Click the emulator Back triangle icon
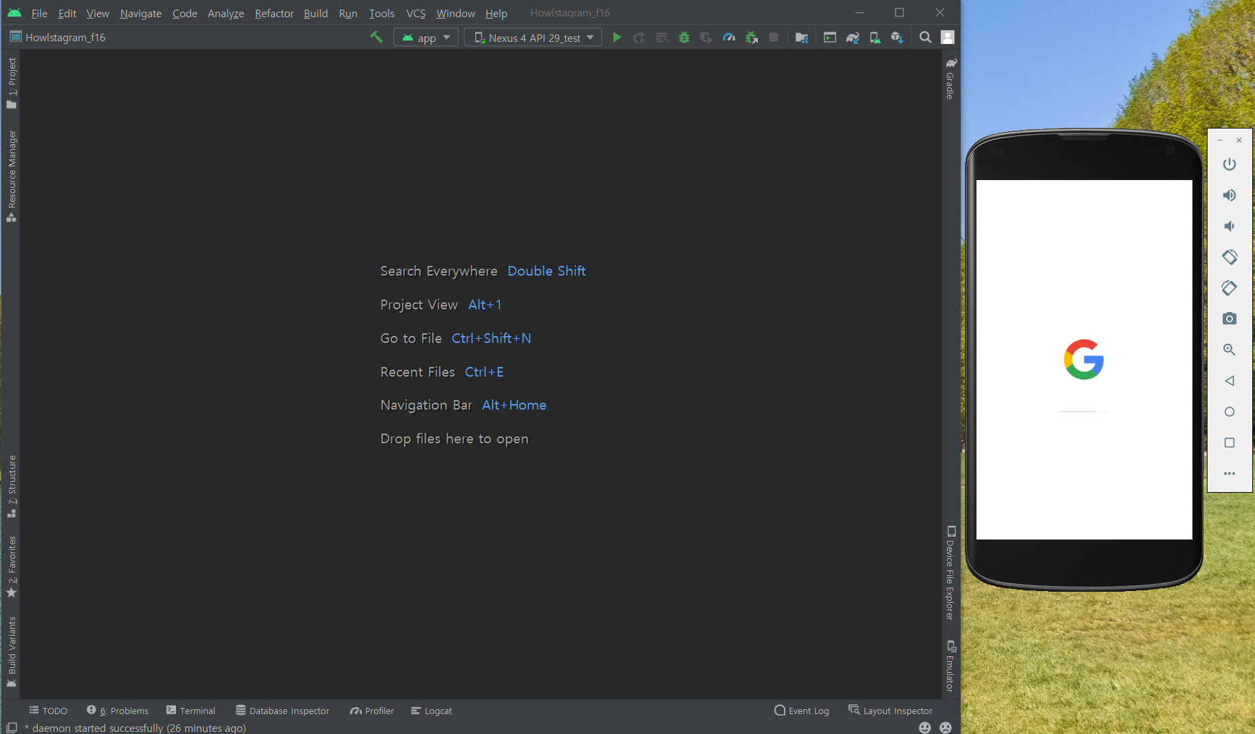Viewport: 1255px width, 734px height. click(x=1230, y=381)
